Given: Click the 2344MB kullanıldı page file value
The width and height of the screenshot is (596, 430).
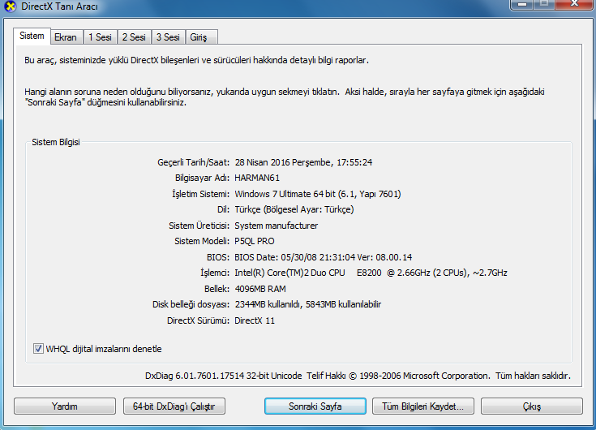Looking at the screenshot, I should tap(308, 304).
